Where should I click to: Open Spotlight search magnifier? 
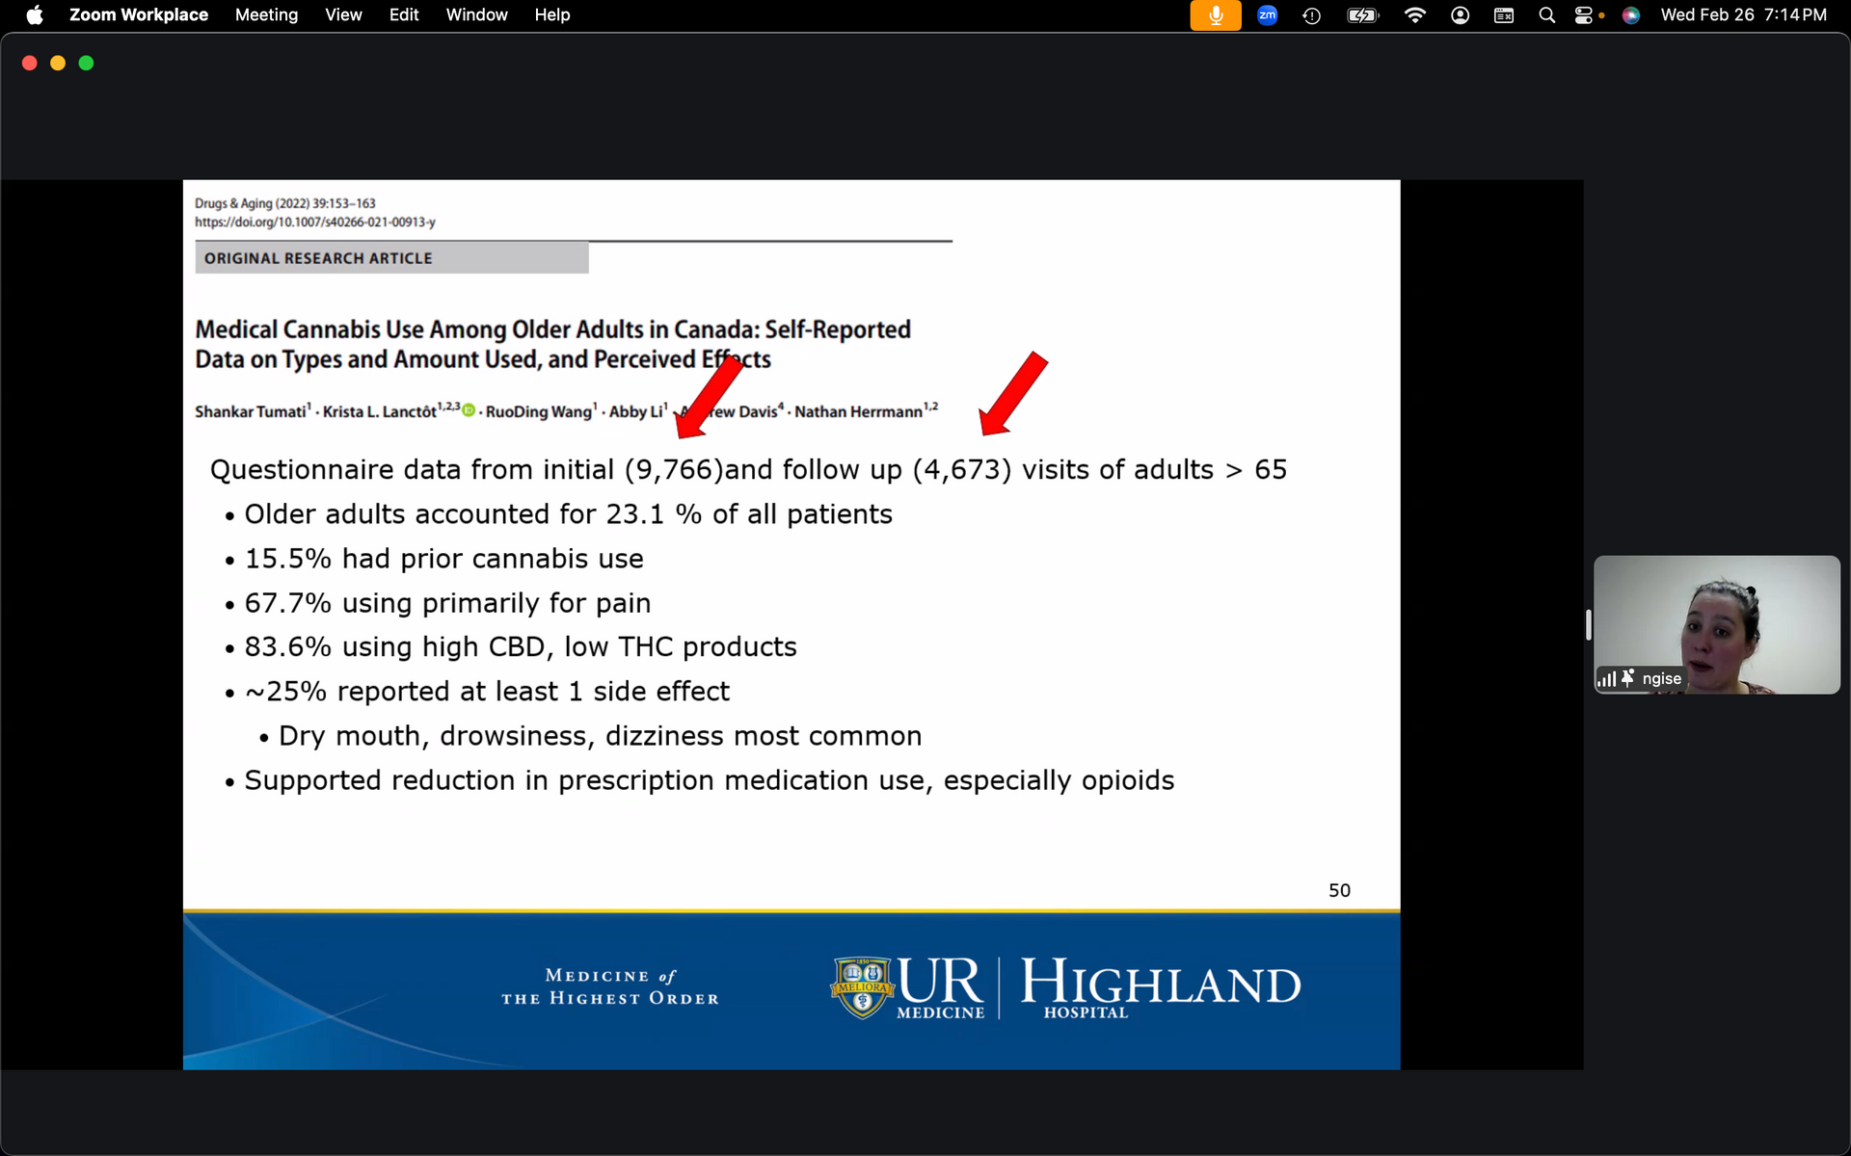[1546, 15]
